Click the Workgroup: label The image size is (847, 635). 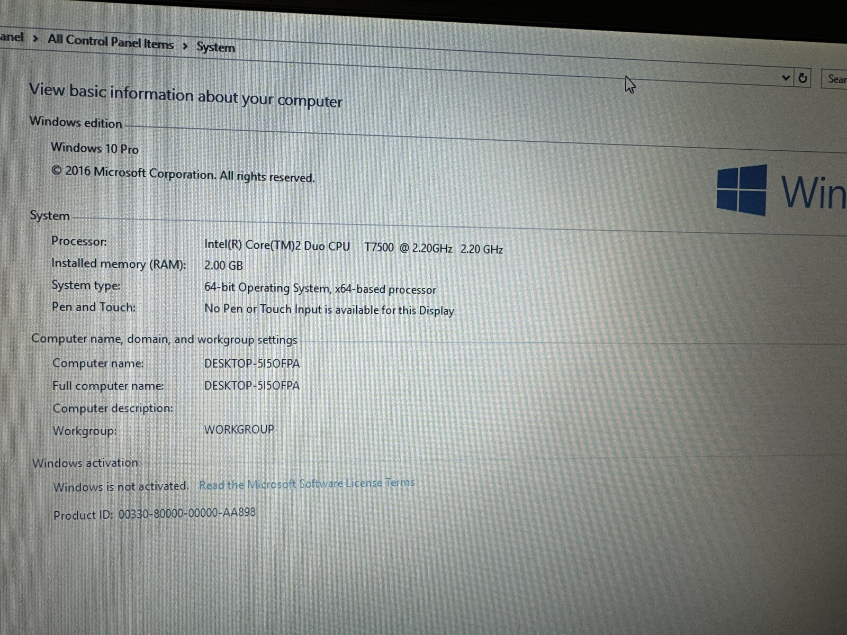[85, 431]
